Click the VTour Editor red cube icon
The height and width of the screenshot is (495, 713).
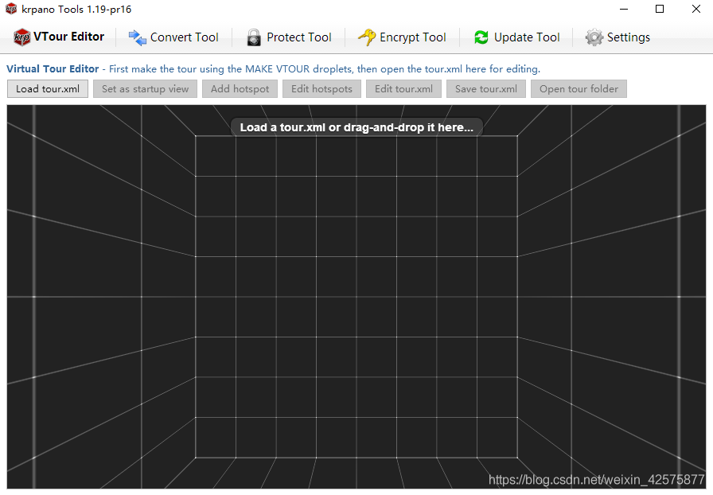point(21,37)
